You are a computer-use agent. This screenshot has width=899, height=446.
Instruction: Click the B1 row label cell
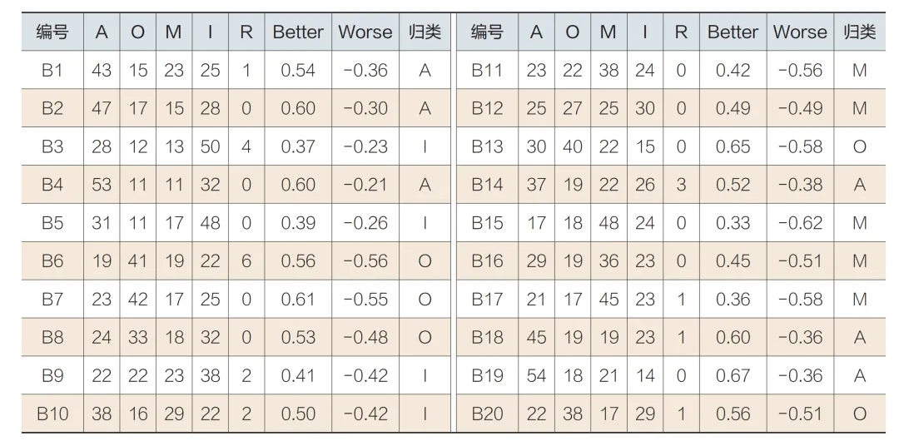52,70
